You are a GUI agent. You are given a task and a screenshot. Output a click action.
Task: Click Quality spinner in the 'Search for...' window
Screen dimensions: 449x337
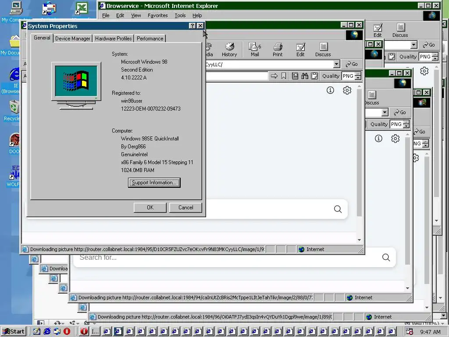coord(406,124)
